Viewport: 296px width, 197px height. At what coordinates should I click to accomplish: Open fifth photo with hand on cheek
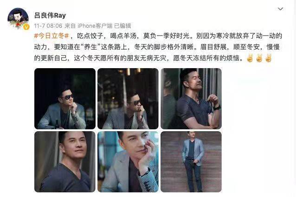[x=128, y=162]
